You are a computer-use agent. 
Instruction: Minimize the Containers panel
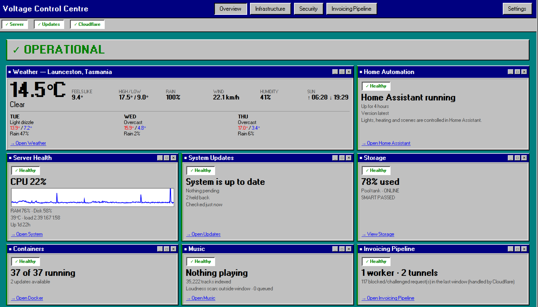(x=160, y=249)
